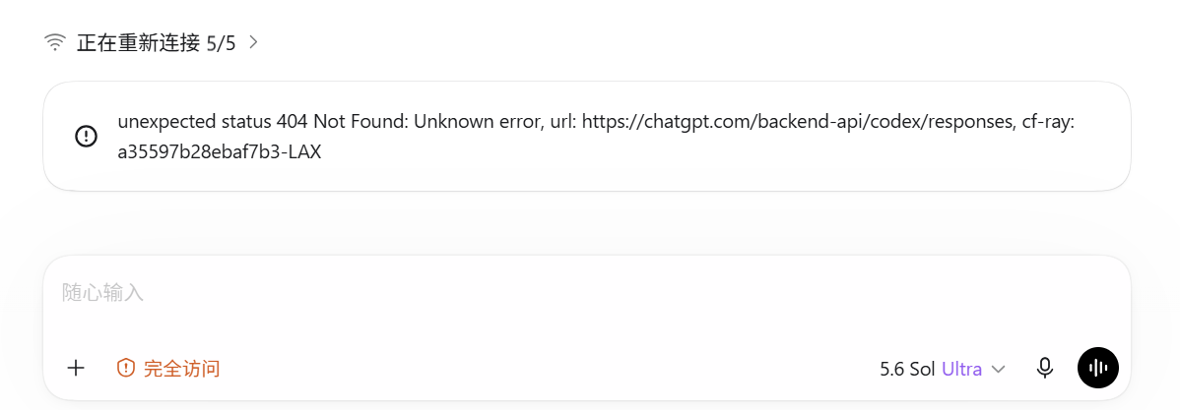This screenshot has width=1180, height=410.
Task: Launch voice mode with black waveform button
Action: point(1098,368)
